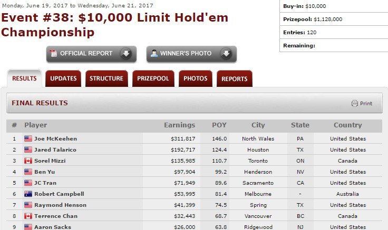Viewport: 388px width, 230px height.
Task: Go to the Photos tab
Action: tap(195, 79)
